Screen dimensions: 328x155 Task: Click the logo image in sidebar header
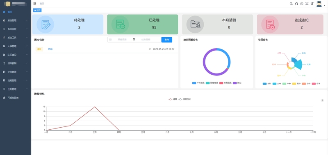click(x=7, y=4)
